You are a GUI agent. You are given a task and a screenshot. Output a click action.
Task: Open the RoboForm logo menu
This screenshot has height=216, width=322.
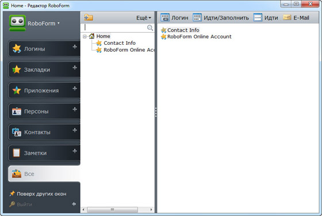17,23
